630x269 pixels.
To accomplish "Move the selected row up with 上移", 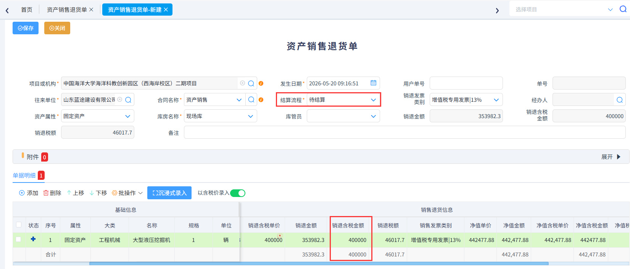I will (x=75, y=193).
